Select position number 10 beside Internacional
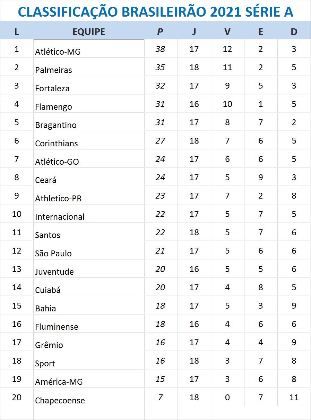Screen dimensions: 311x420 [17, 214]
